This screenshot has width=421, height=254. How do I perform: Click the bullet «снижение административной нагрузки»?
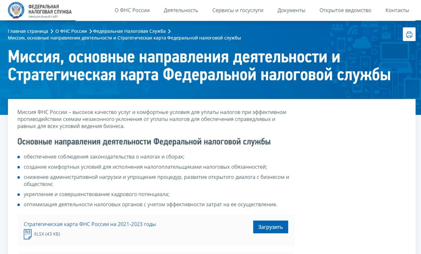click(x=156, y=180)
